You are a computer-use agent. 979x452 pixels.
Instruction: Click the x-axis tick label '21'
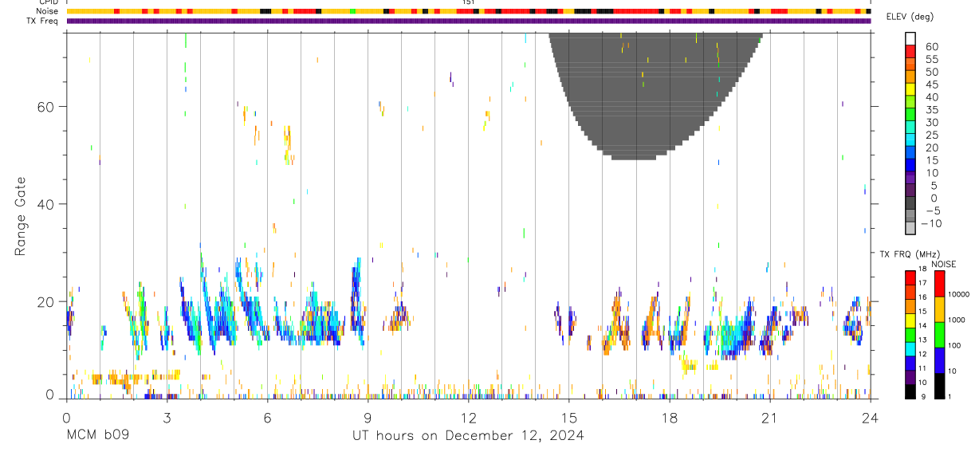[770, 417]
